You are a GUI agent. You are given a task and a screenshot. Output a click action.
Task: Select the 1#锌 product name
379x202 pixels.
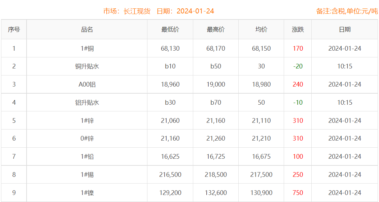[87, 121]
